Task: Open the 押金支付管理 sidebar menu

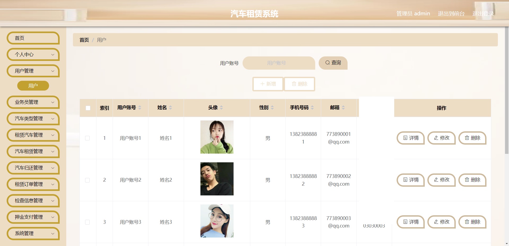Action: (x=33, y=217)
